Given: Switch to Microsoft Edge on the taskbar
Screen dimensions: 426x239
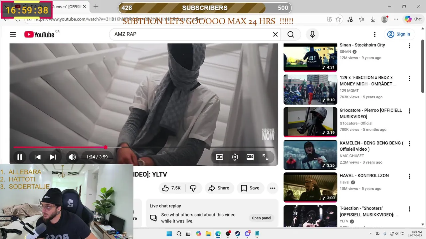Looking at the screenshot, I should pos(218,234).
